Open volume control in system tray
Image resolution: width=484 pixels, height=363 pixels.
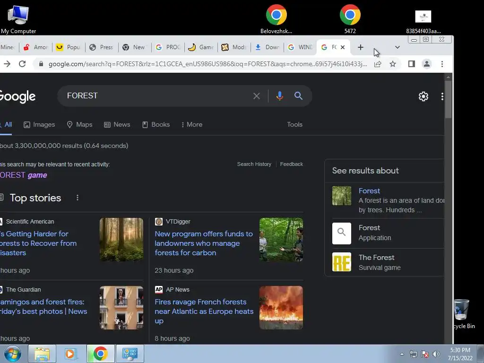coord(436,354)
